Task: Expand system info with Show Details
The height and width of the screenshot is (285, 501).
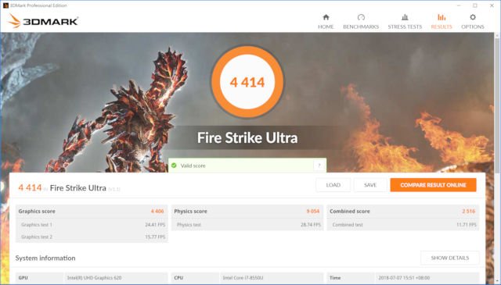Action: coord(450,258)
